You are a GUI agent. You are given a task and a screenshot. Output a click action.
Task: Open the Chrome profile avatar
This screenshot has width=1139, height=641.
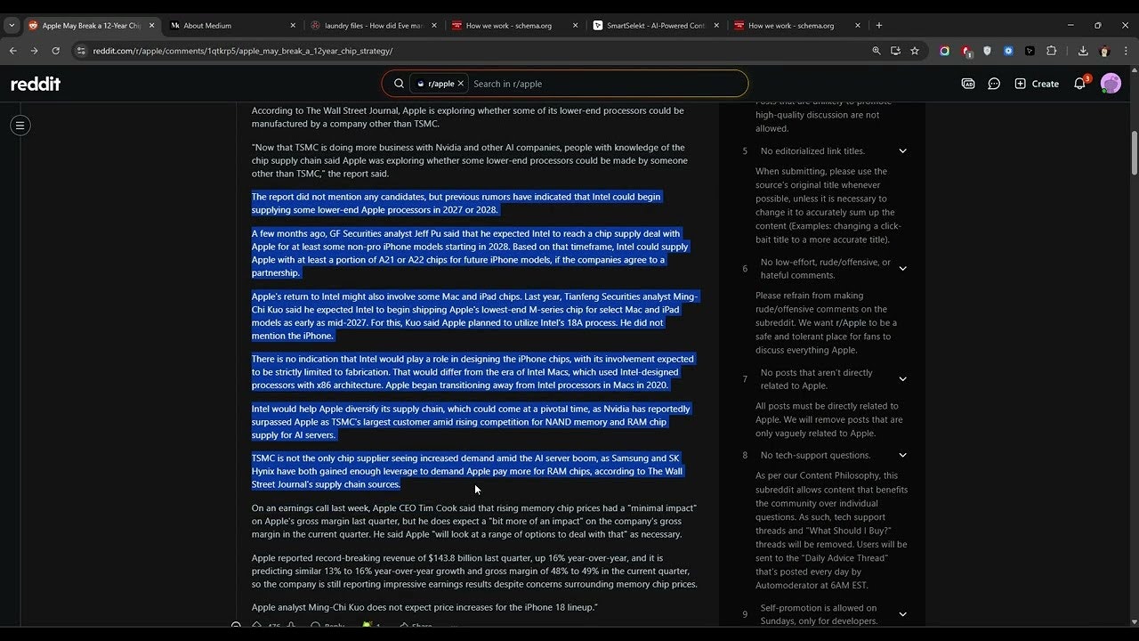(1104, 51)
